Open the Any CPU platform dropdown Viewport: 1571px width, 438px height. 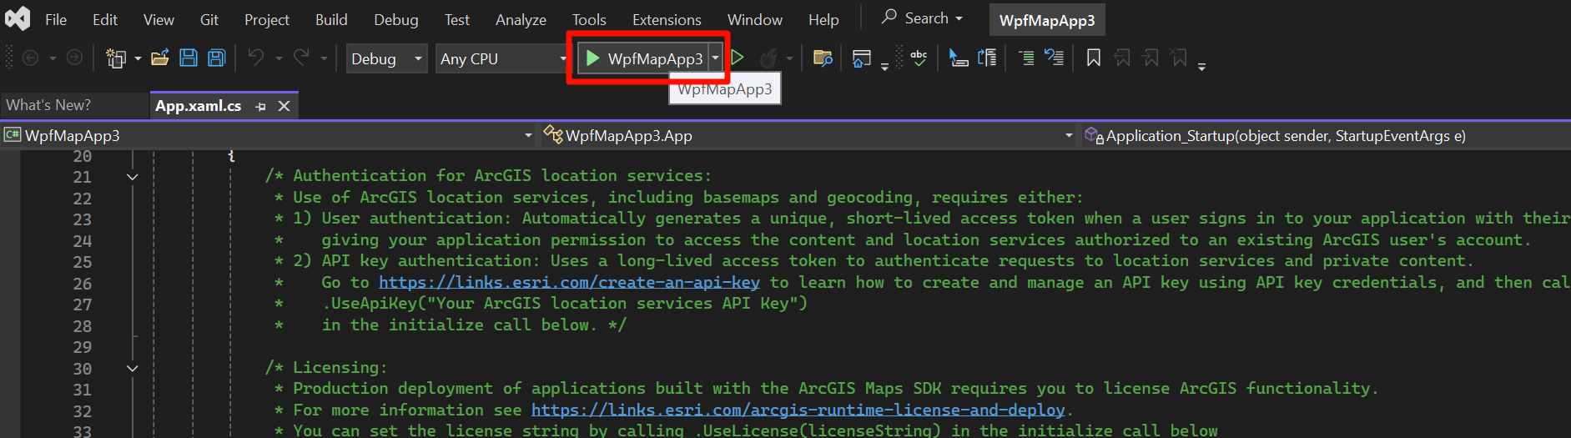point(502,58)
